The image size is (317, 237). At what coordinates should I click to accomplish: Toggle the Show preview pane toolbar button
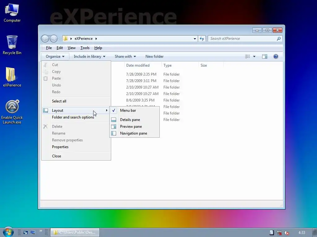coord(265,56)
